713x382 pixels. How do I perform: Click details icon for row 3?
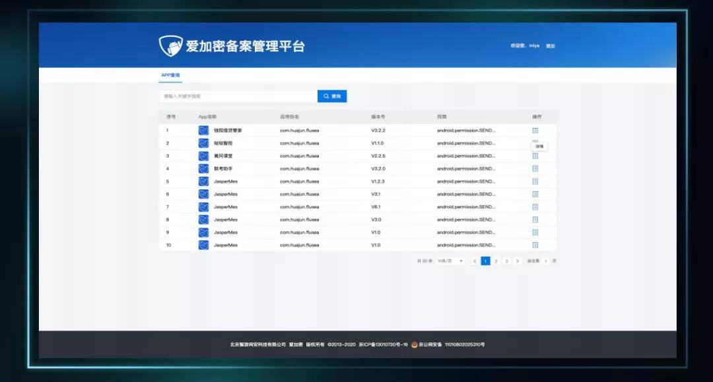click(535, 156)
